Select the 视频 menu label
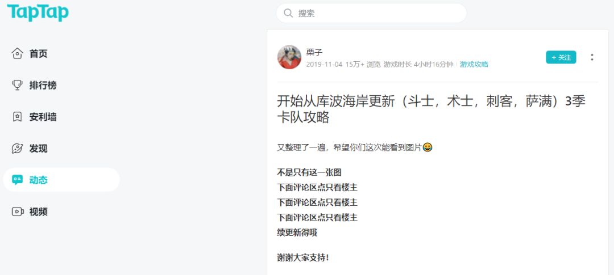The image size is (614, 275). (x=39, y=211)
